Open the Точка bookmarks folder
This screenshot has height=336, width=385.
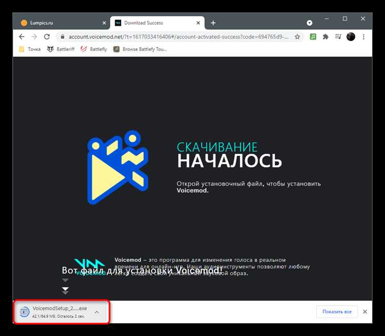tap(30, 49)
